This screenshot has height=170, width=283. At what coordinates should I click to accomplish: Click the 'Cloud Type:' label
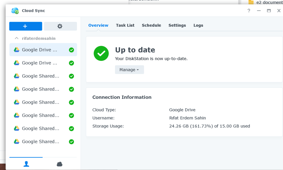104,110
